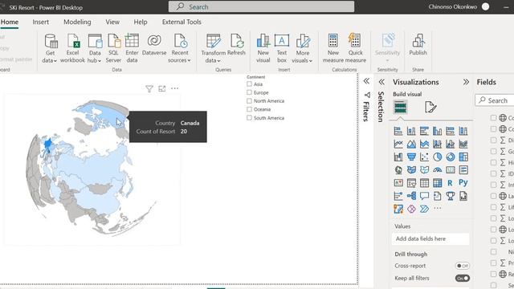Image resolution: width=514 pixels, height=289 pixels.
Task: Click the Excel workbook button
Action: click(72, 48)
